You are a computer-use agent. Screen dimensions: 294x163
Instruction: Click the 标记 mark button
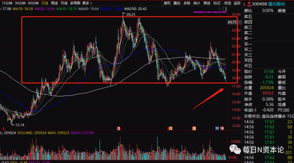pyautogui.click(x=217, y=3)
